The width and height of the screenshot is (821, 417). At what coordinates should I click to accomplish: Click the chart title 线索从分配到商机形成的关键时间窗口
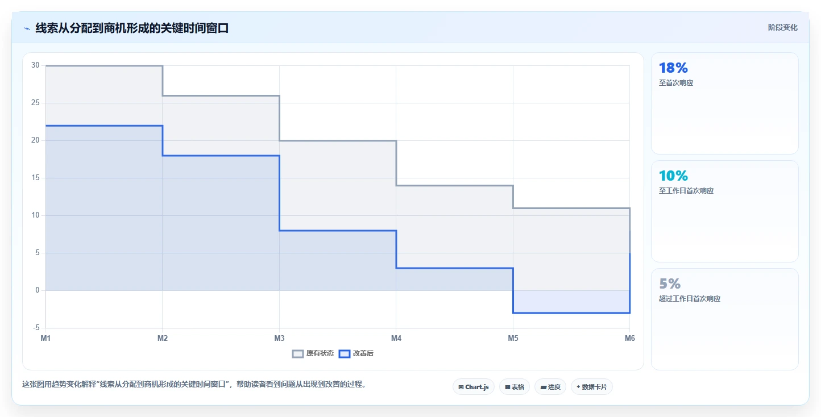[x=132, y=28]
